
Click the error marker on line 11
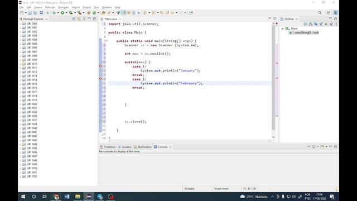(x=100, y=66)
